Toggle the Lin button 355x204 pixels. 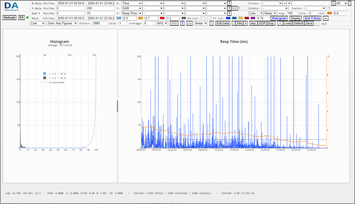click(x=190, y=23)
